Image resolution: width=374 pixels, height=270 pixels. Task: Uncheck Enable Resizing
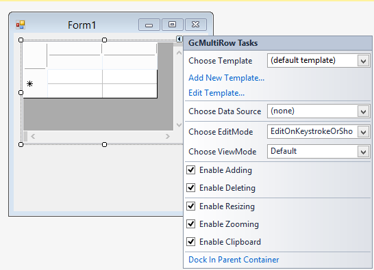coord(191,206)
